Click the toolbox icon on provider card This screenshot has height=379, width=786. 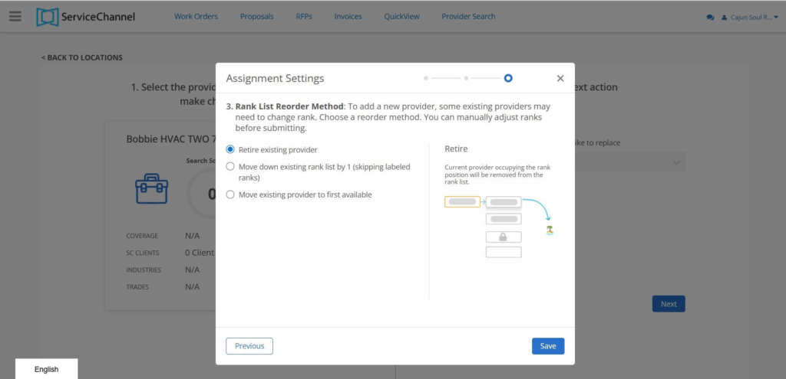point(151,188)
